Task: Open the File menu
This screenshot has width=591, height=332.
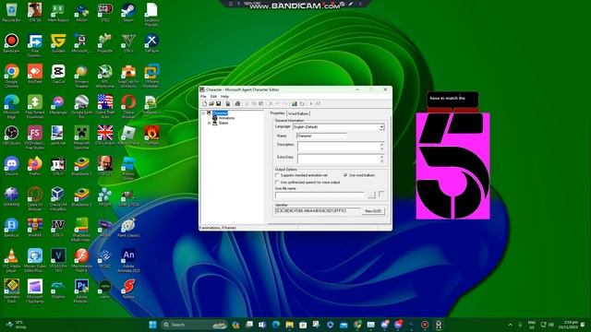Action: (203, 97)
